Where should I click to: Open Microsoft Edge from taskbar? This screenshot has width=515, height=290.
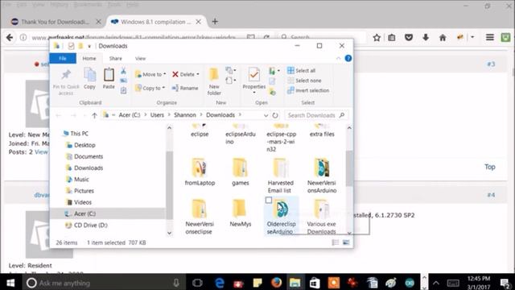pos(220,283)
